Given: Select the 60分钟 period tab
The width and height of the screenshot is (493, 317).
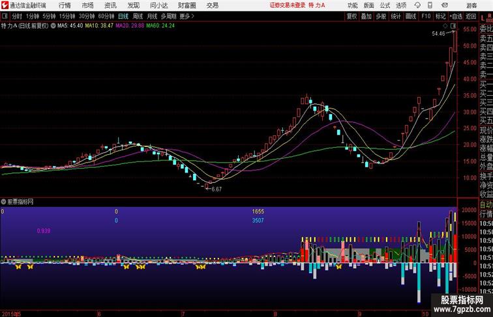Looking at the screenshot, I should [106, 16].
